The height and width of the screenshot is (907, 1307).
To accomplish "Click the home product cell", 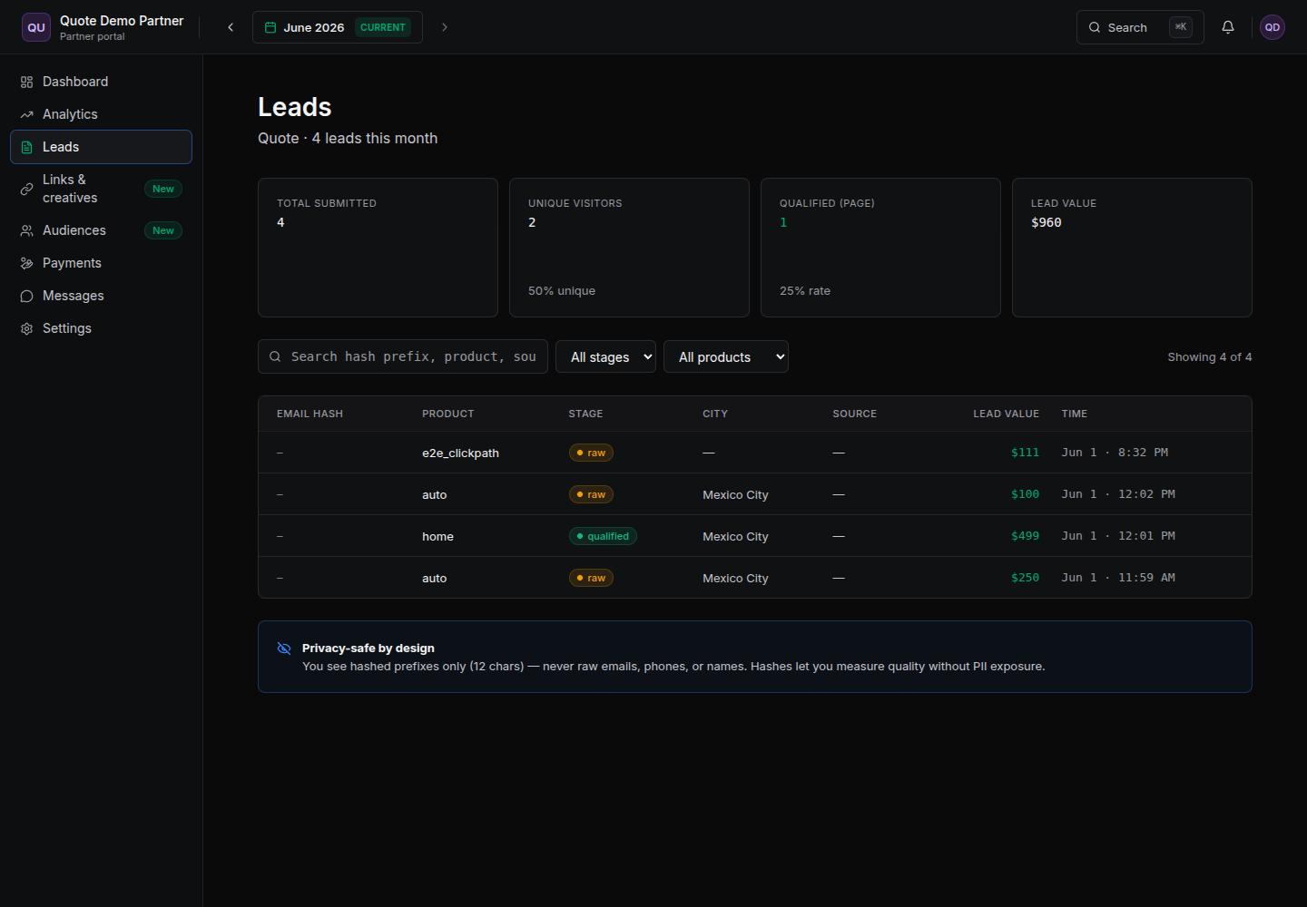I will tap(437, 536).
